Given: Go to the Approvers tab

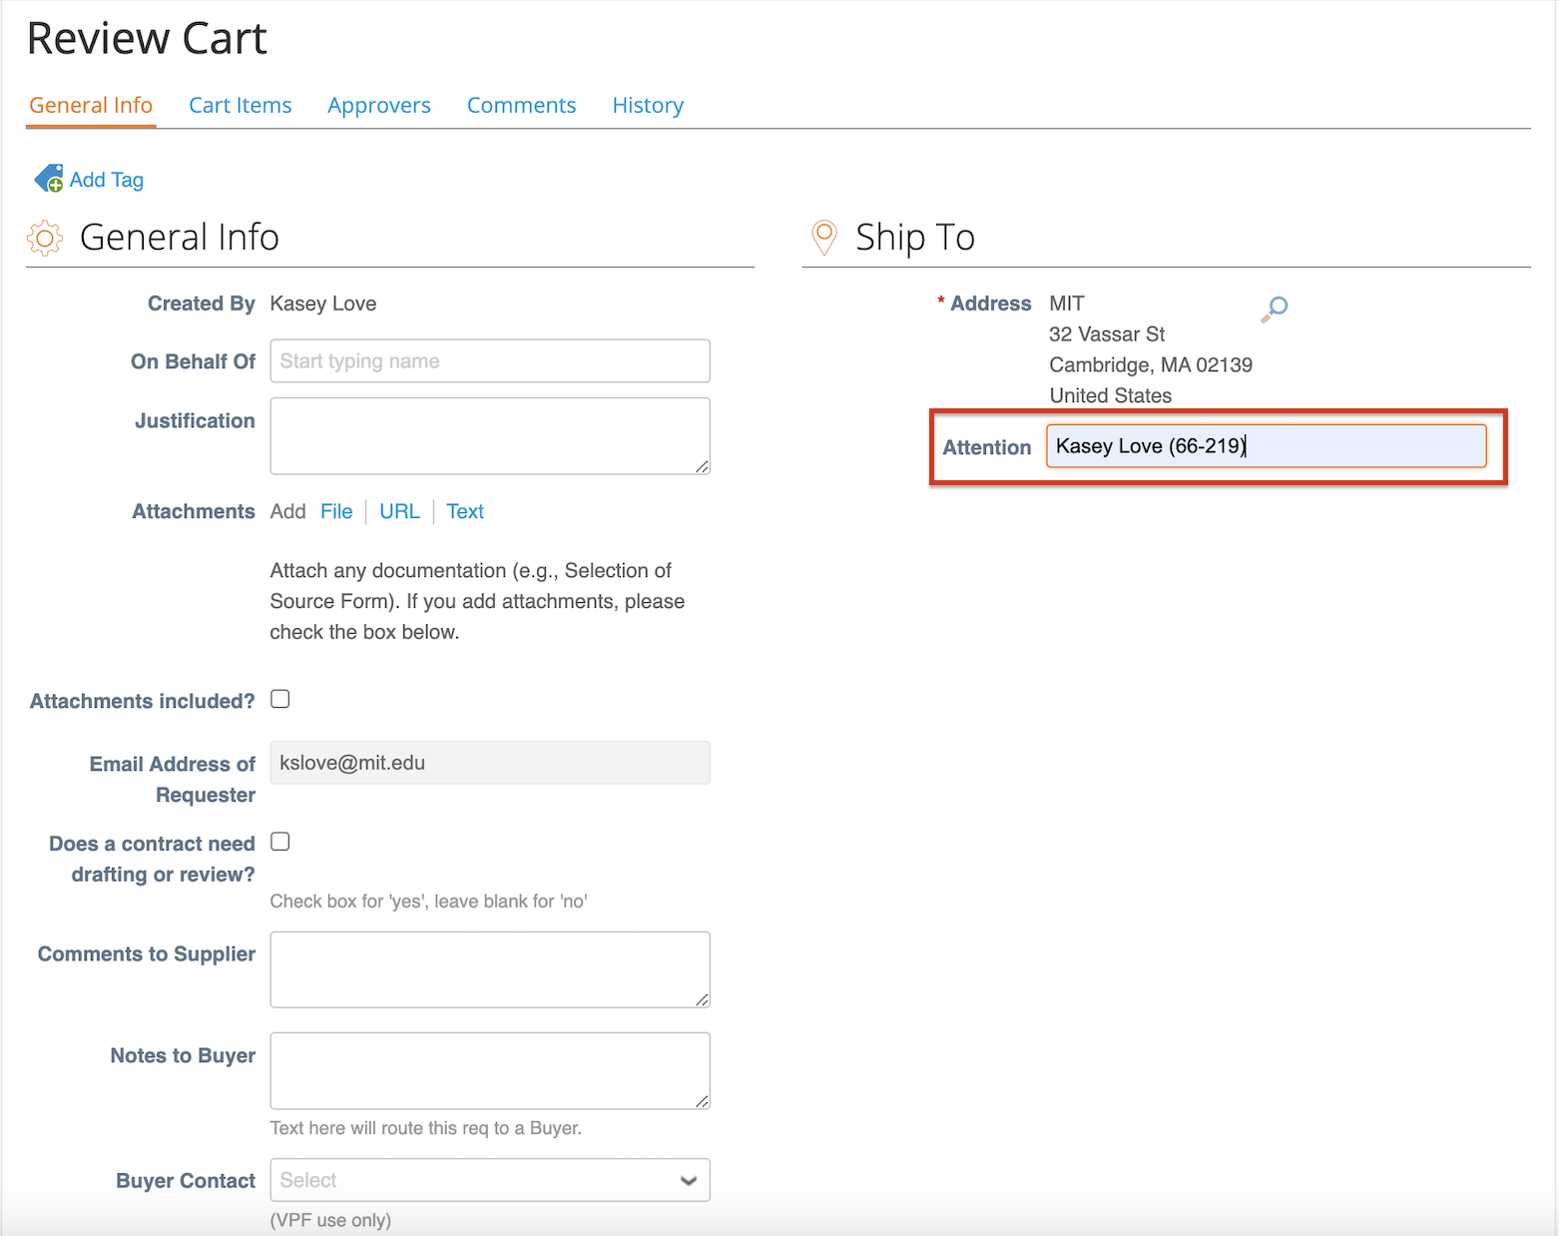Looking at the screenshot, I should pos(379,105).
